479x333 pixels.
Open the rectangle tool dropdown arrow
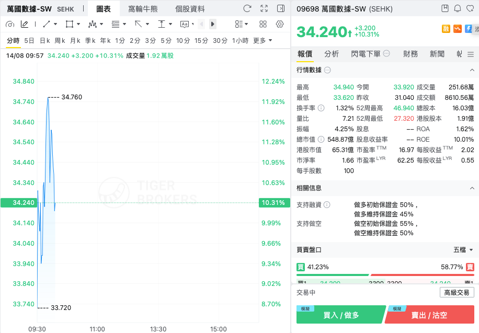point(78,24)
